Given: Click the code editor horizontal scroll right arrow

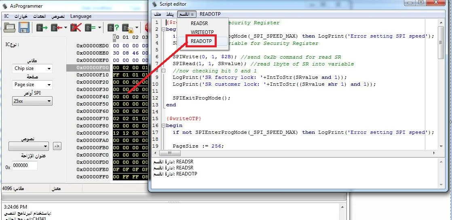Looking at the screenshot, I should (434, 153).
